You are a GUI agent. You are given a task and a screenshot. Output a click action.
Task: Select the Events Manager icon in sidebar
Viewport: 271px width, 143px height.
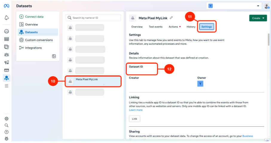(7, 78)
